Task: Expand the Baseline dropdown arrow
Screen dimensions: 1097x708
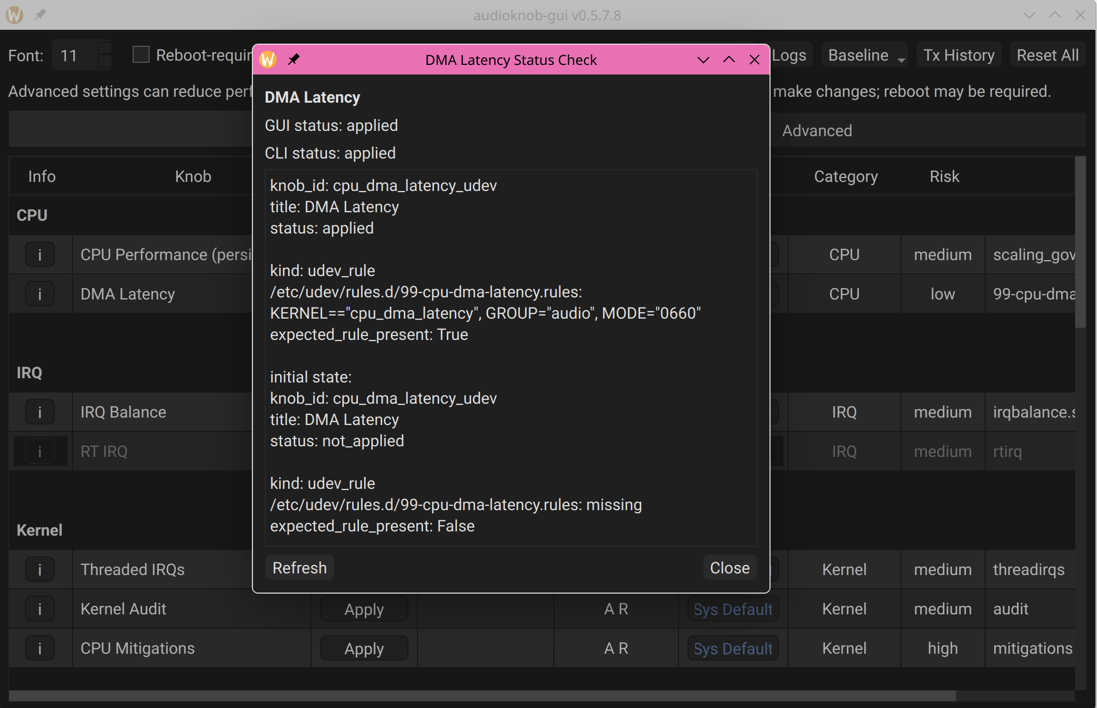Action: [x=901, y=60]
